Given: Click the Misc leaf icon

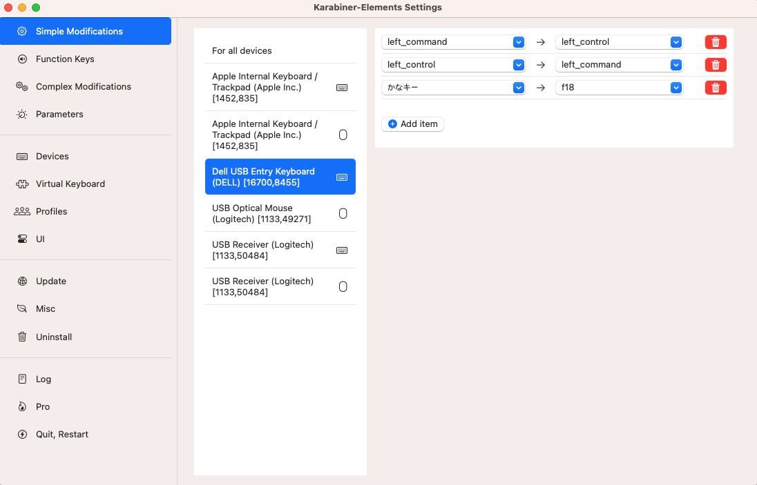Looking at the screenshot, I should tap(22, 308).
